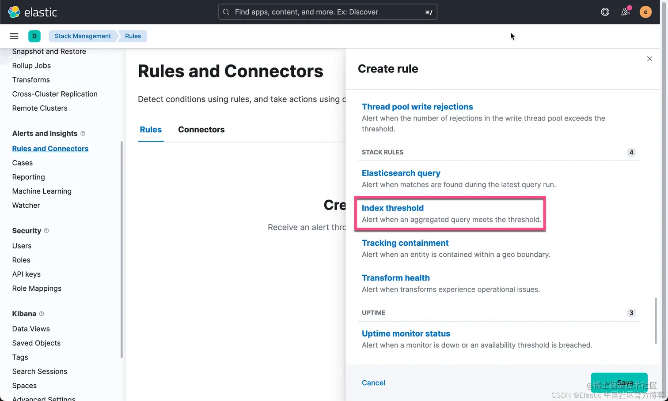Viewport: 668px width, 401px height.
Task: Click the STACK RULES count badge
Action: point(631,152)
